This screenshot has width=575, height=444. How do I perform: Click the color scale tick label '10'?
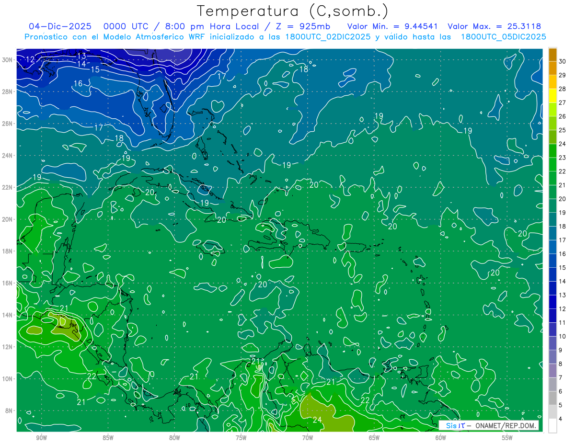point(563,336)
